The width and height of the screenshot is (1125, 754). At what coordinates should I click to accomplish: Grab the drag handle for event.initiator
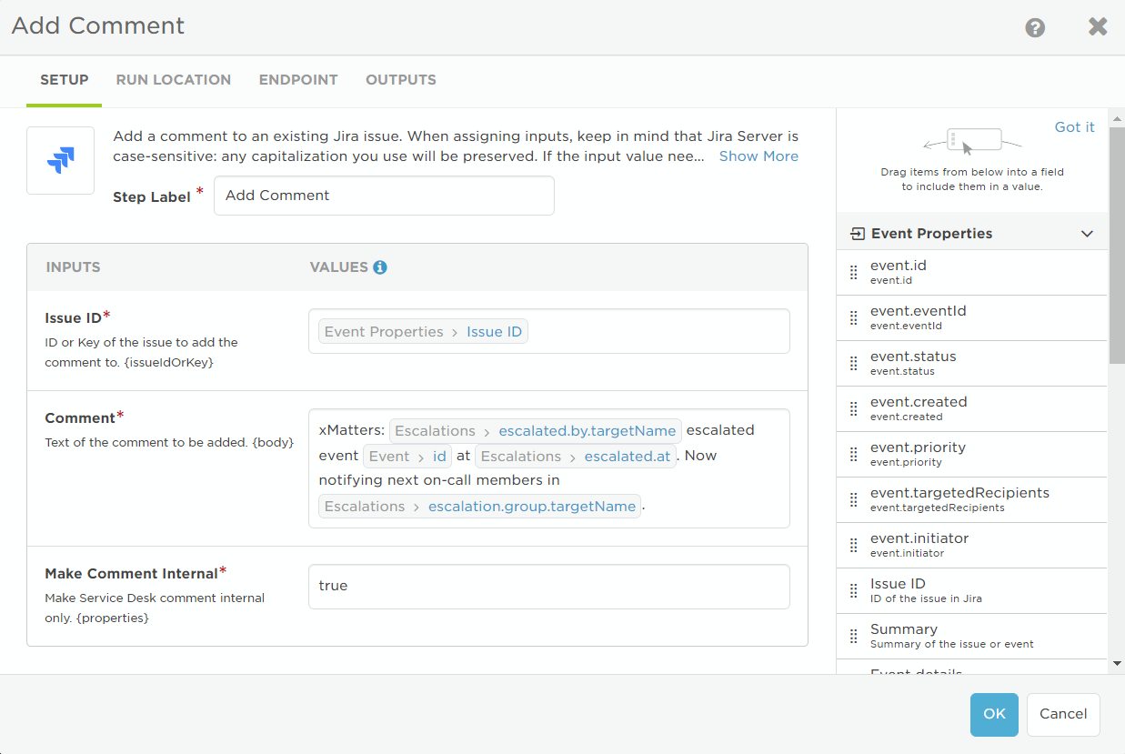853,545
